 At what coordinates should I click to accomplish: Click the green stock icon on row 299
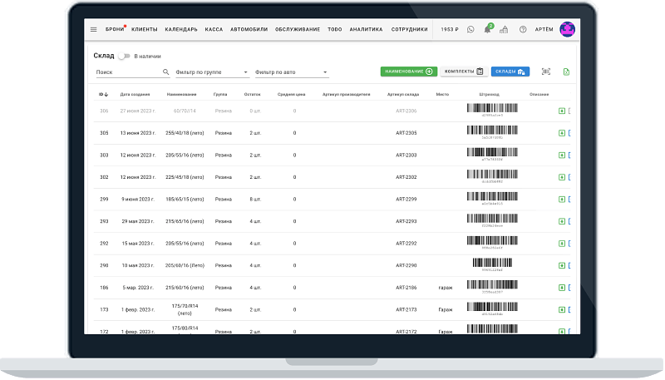pyautogui.click(x=562, y=199)
